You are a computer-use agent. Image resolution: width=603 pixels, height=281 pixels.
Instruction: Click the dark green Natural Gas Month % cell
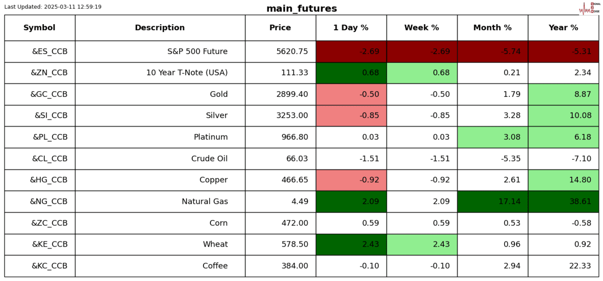point(492,201)
